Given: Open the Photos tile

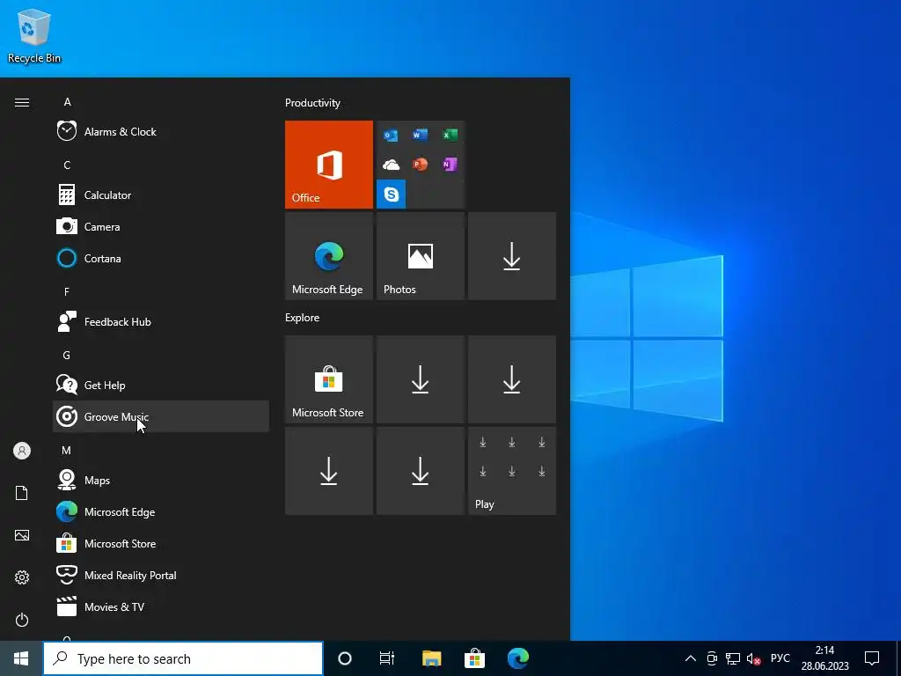Looking at the screenshot, I should pos(420,256).
